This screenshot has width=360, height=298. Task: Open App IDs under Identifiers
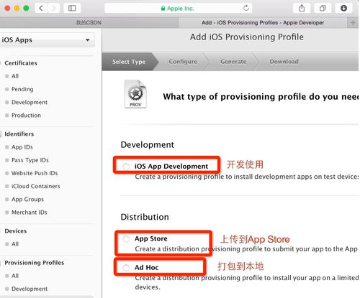click(x=22, y=147)
